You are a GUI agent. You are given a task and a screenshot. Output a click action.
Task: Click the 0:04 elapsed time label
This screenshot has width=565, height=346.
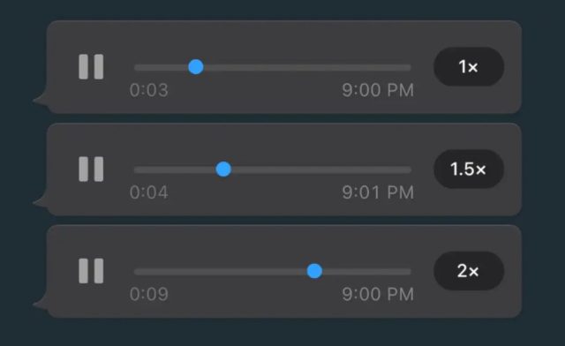click(x=149, y=192)
